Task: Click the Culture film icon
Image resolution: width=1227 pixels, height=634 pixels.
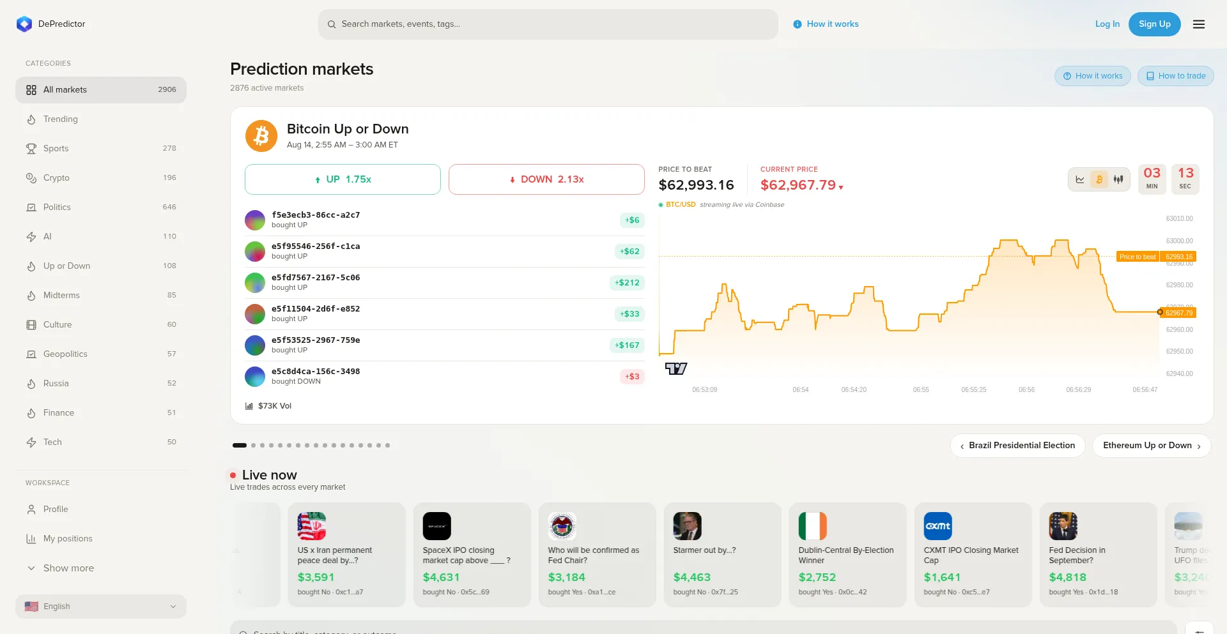Action: (31, 325)
